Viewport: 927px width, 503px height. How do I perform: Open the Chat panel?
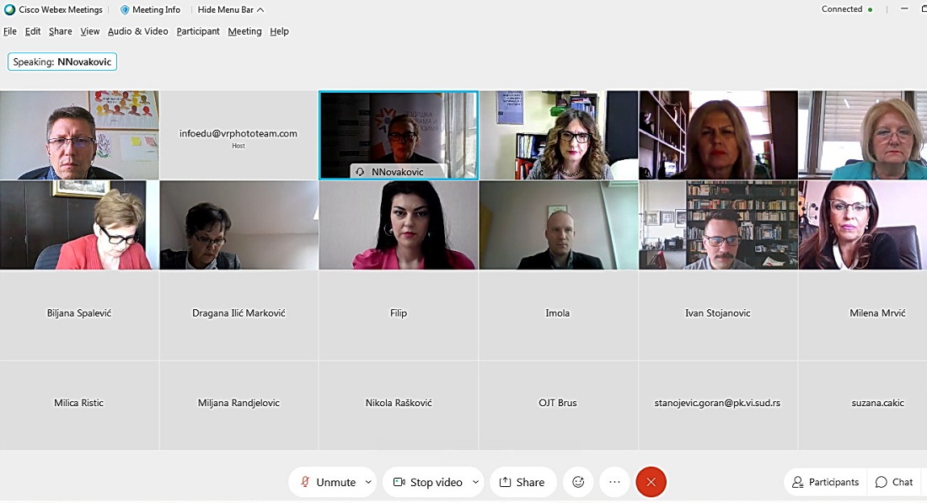click(x=894, y=482)
